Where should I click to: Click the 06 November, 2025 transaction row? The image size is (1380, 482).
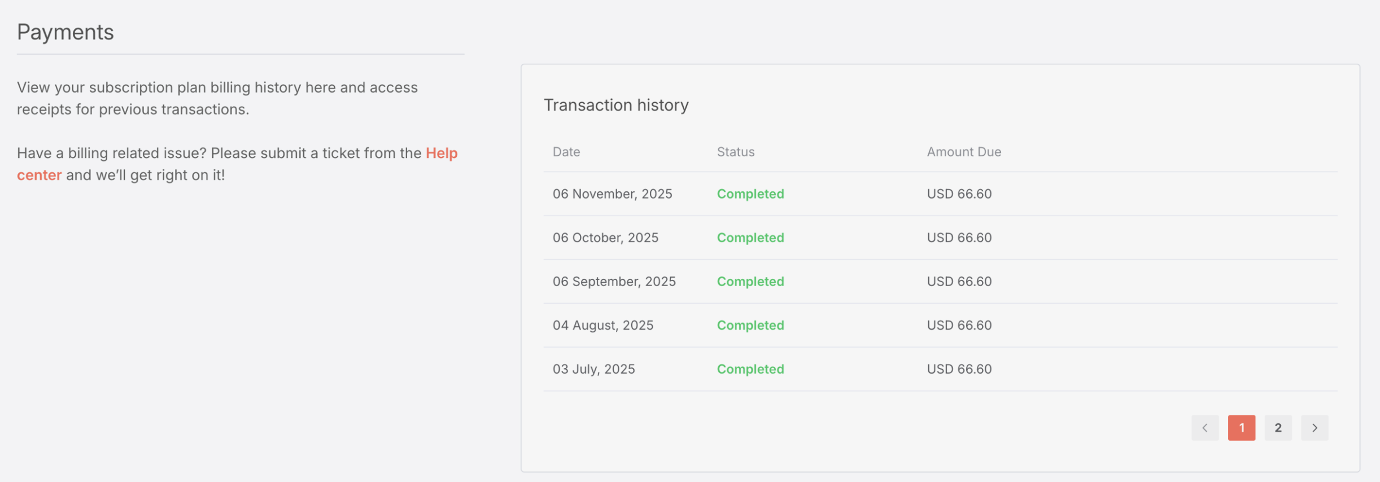(x=612, y=194)
